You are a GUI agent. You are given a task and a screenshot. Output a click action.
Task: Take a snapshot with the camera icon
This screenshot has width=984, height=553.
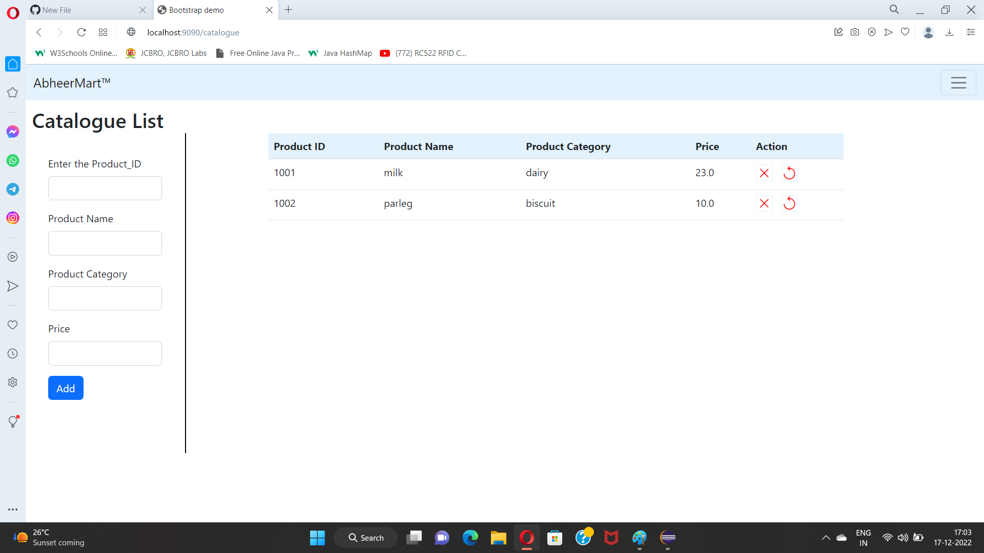coord(855,32)
